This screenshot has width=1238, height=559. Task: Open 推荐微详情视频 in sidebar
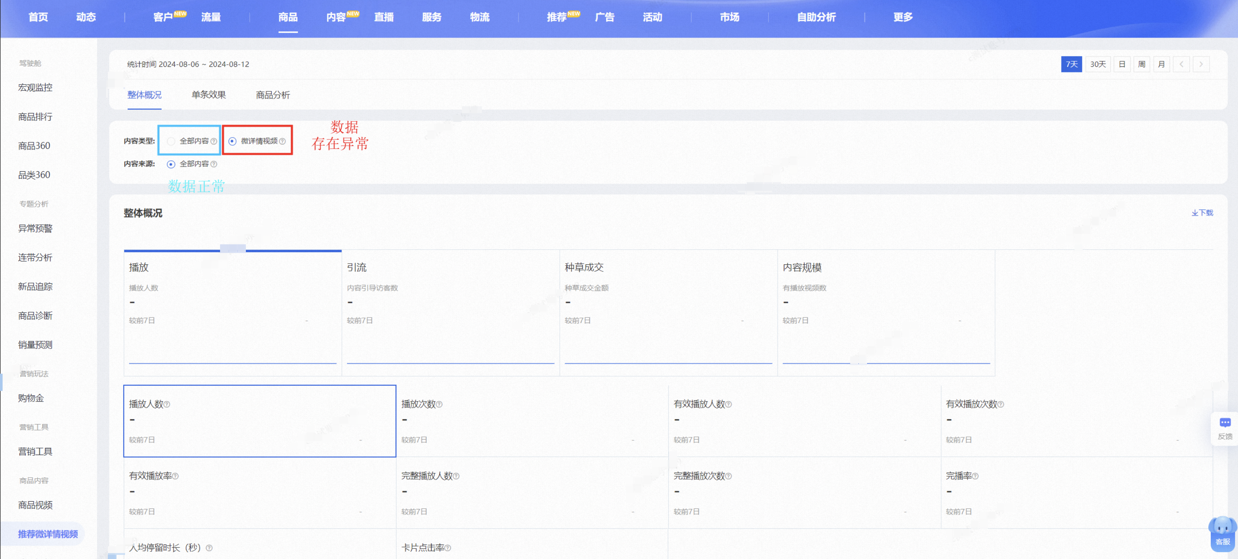(x=47, y=534)
